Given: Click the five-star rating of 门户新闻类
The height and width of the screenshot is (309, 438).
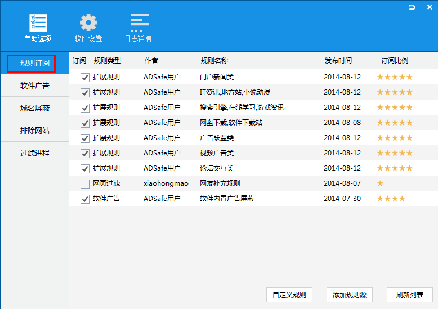Looking at the screenshot, I should [395, 77].
